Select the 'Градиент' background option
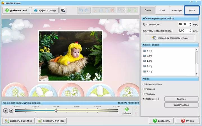 (x=144, y=89)
